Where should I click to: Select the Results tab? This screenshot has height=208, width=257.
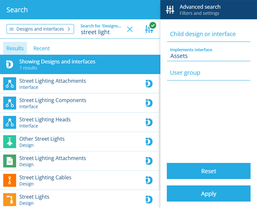pyautogui.click(x=15, y=48)
